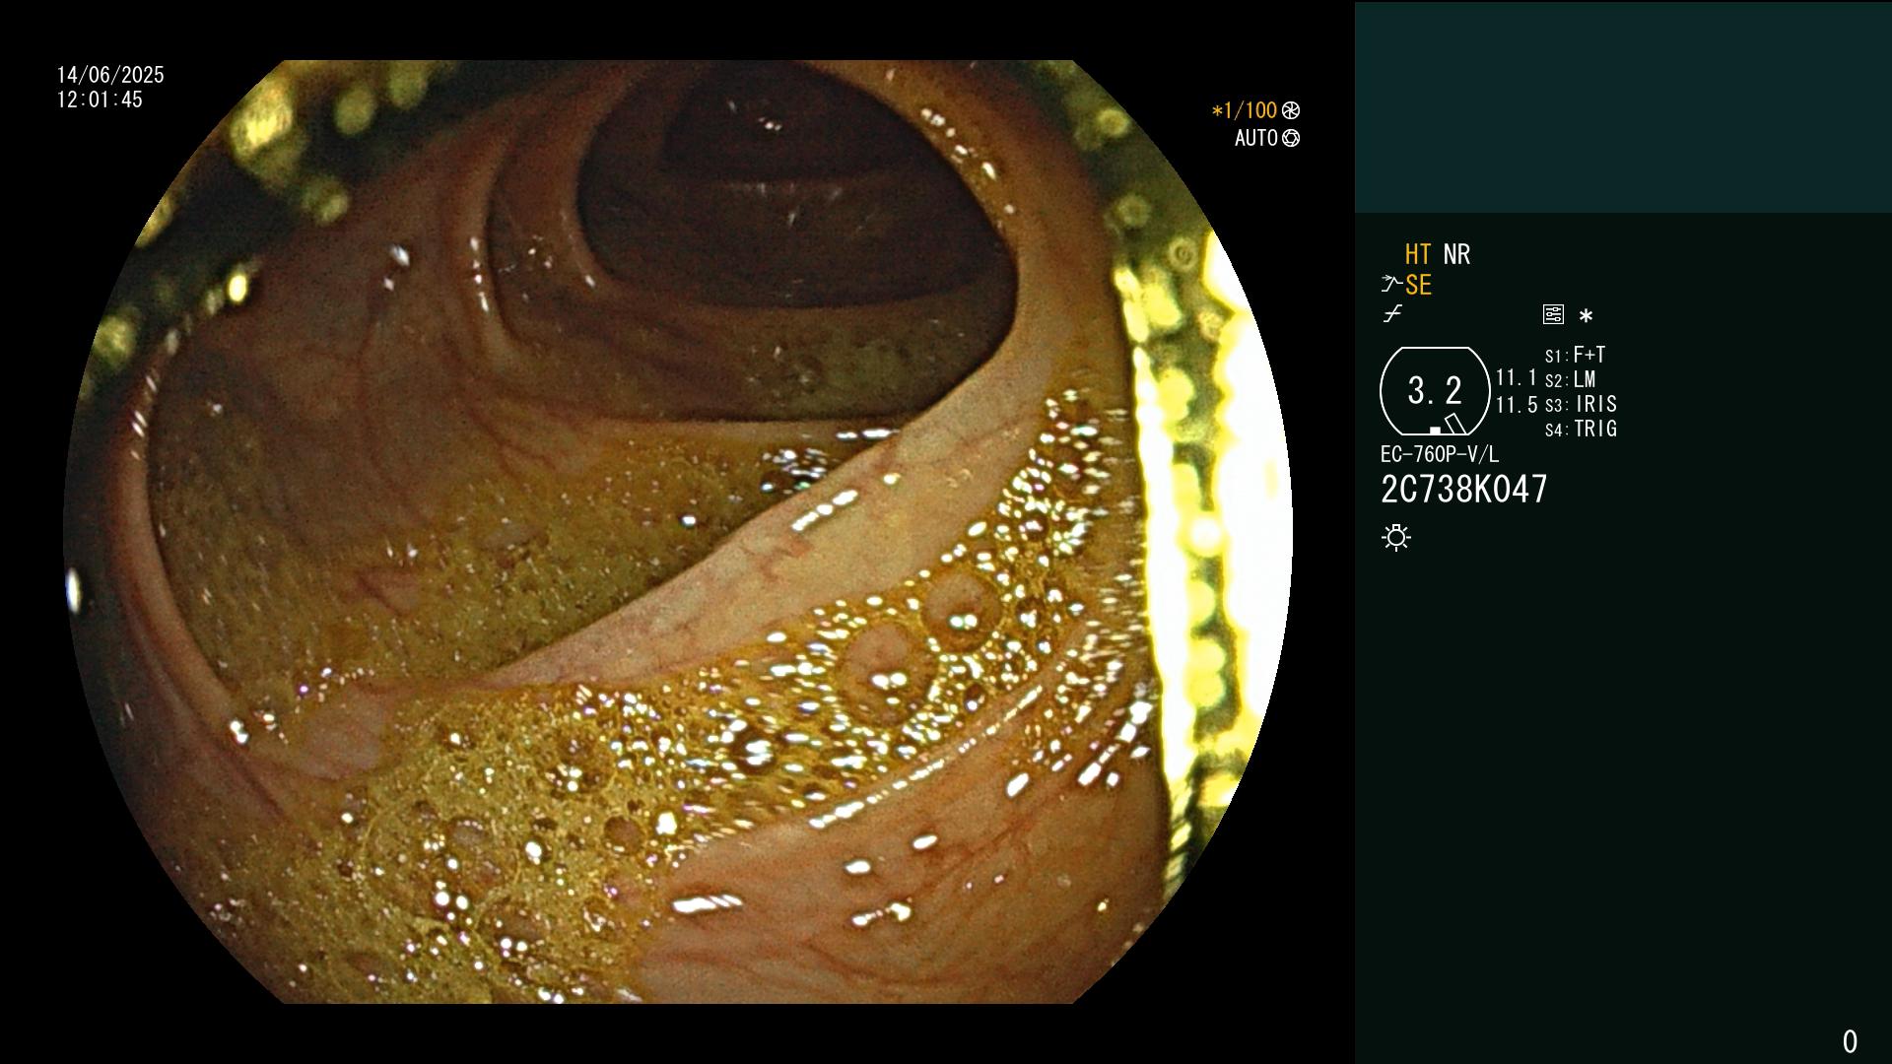
Task: Toggle the HT indicator
Action: [x=1418, y=254]
